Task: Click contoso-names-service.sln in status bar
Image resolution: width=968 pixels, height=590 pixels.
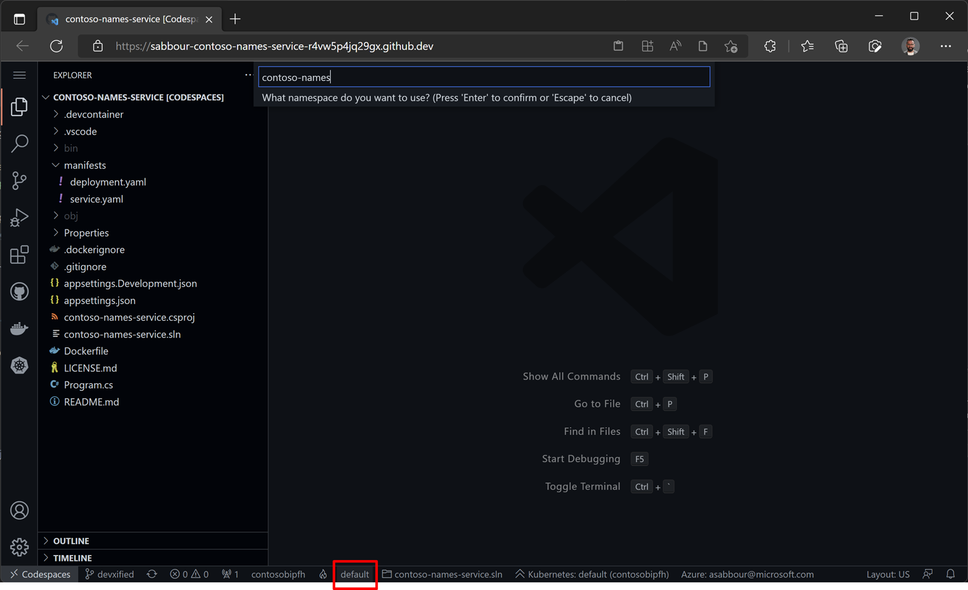Action: 442,574
